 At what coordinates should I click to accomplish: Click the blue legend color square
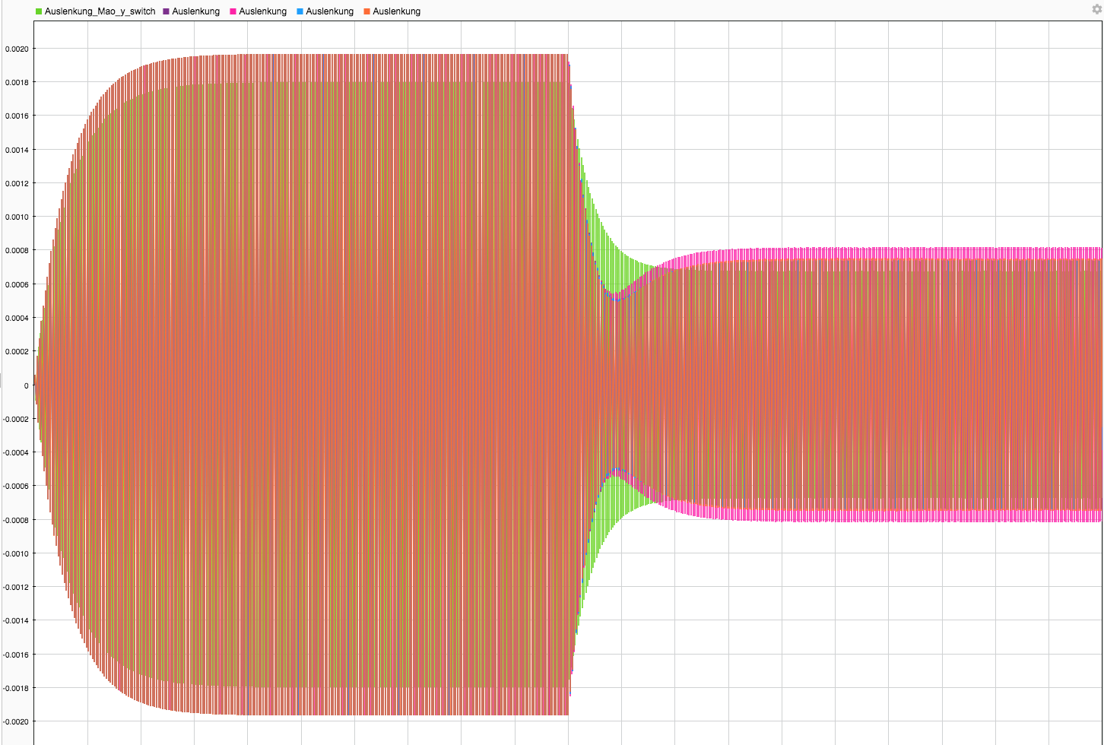click(x=300, y=11)
